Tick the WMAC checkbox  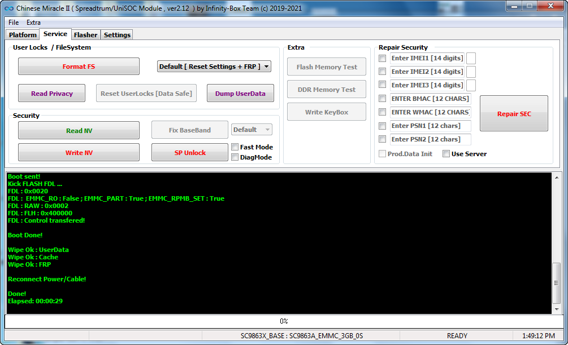click(382, 112)
